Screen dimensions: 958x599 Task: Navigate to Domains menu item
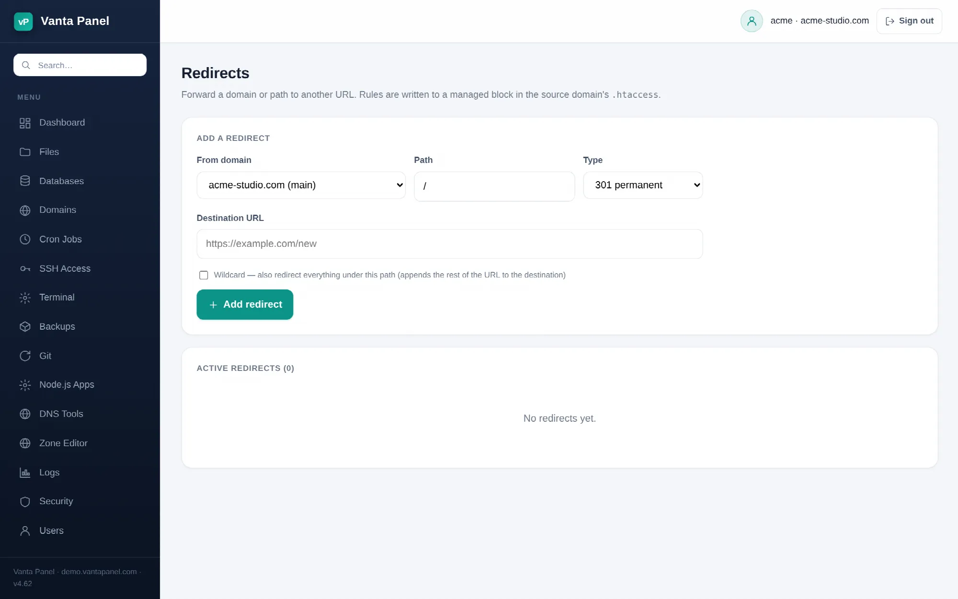coord(80,210)
